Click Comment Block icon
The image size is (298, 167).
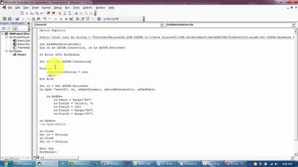click(65, 13)
